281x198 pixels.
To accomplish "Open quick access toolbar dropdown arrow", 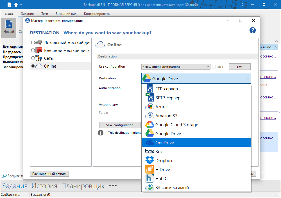I will pos(21,5).
